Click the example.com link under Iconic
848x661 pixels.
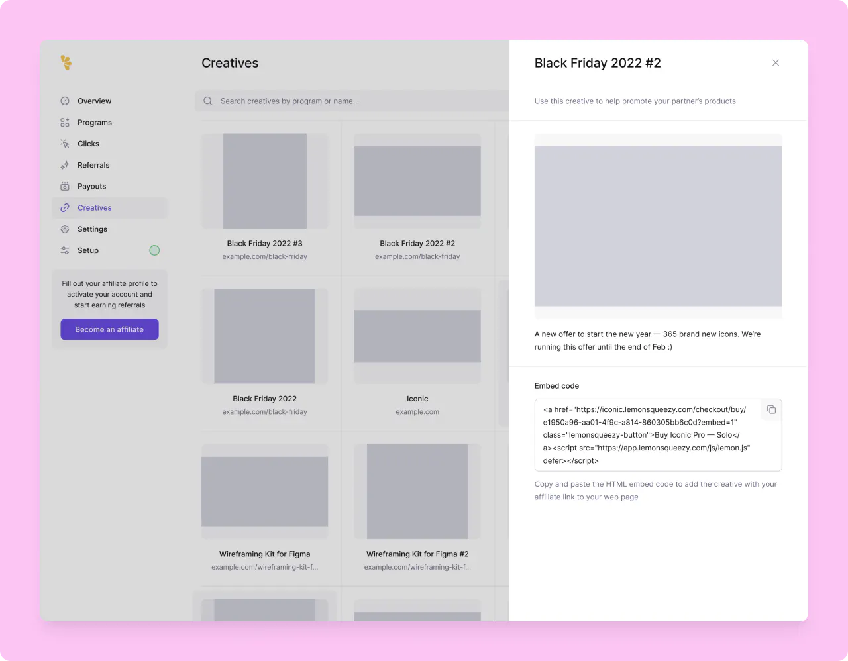(x=417, y=412)
